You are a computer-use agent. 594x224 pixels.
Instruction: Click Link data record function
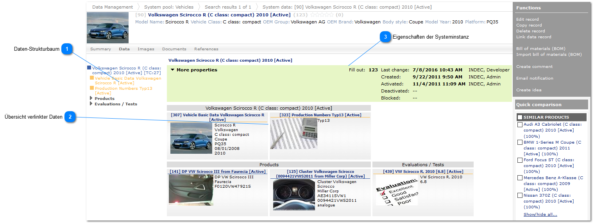tap(533, 37)
